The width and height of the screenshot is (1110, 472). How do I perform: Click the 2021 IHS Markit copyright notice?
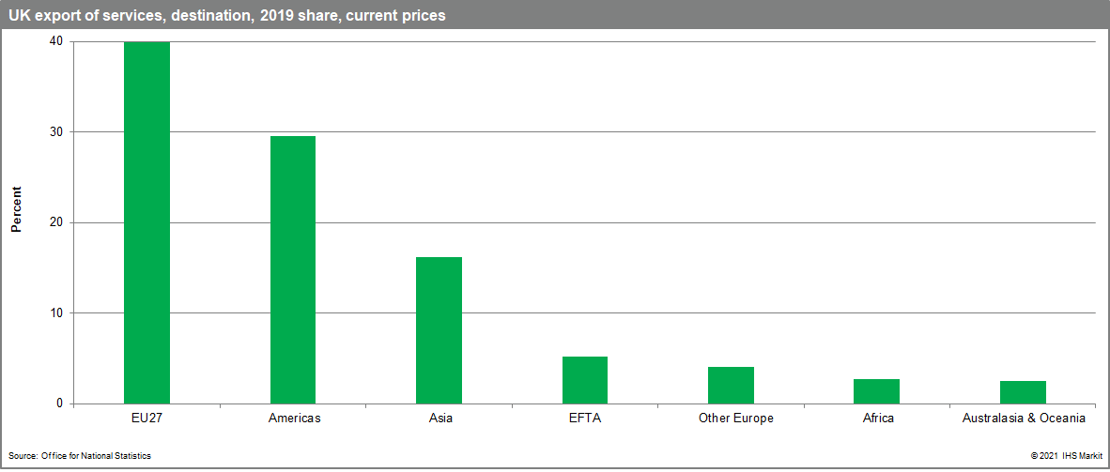pyautogui.click(x=1065, y=455)
